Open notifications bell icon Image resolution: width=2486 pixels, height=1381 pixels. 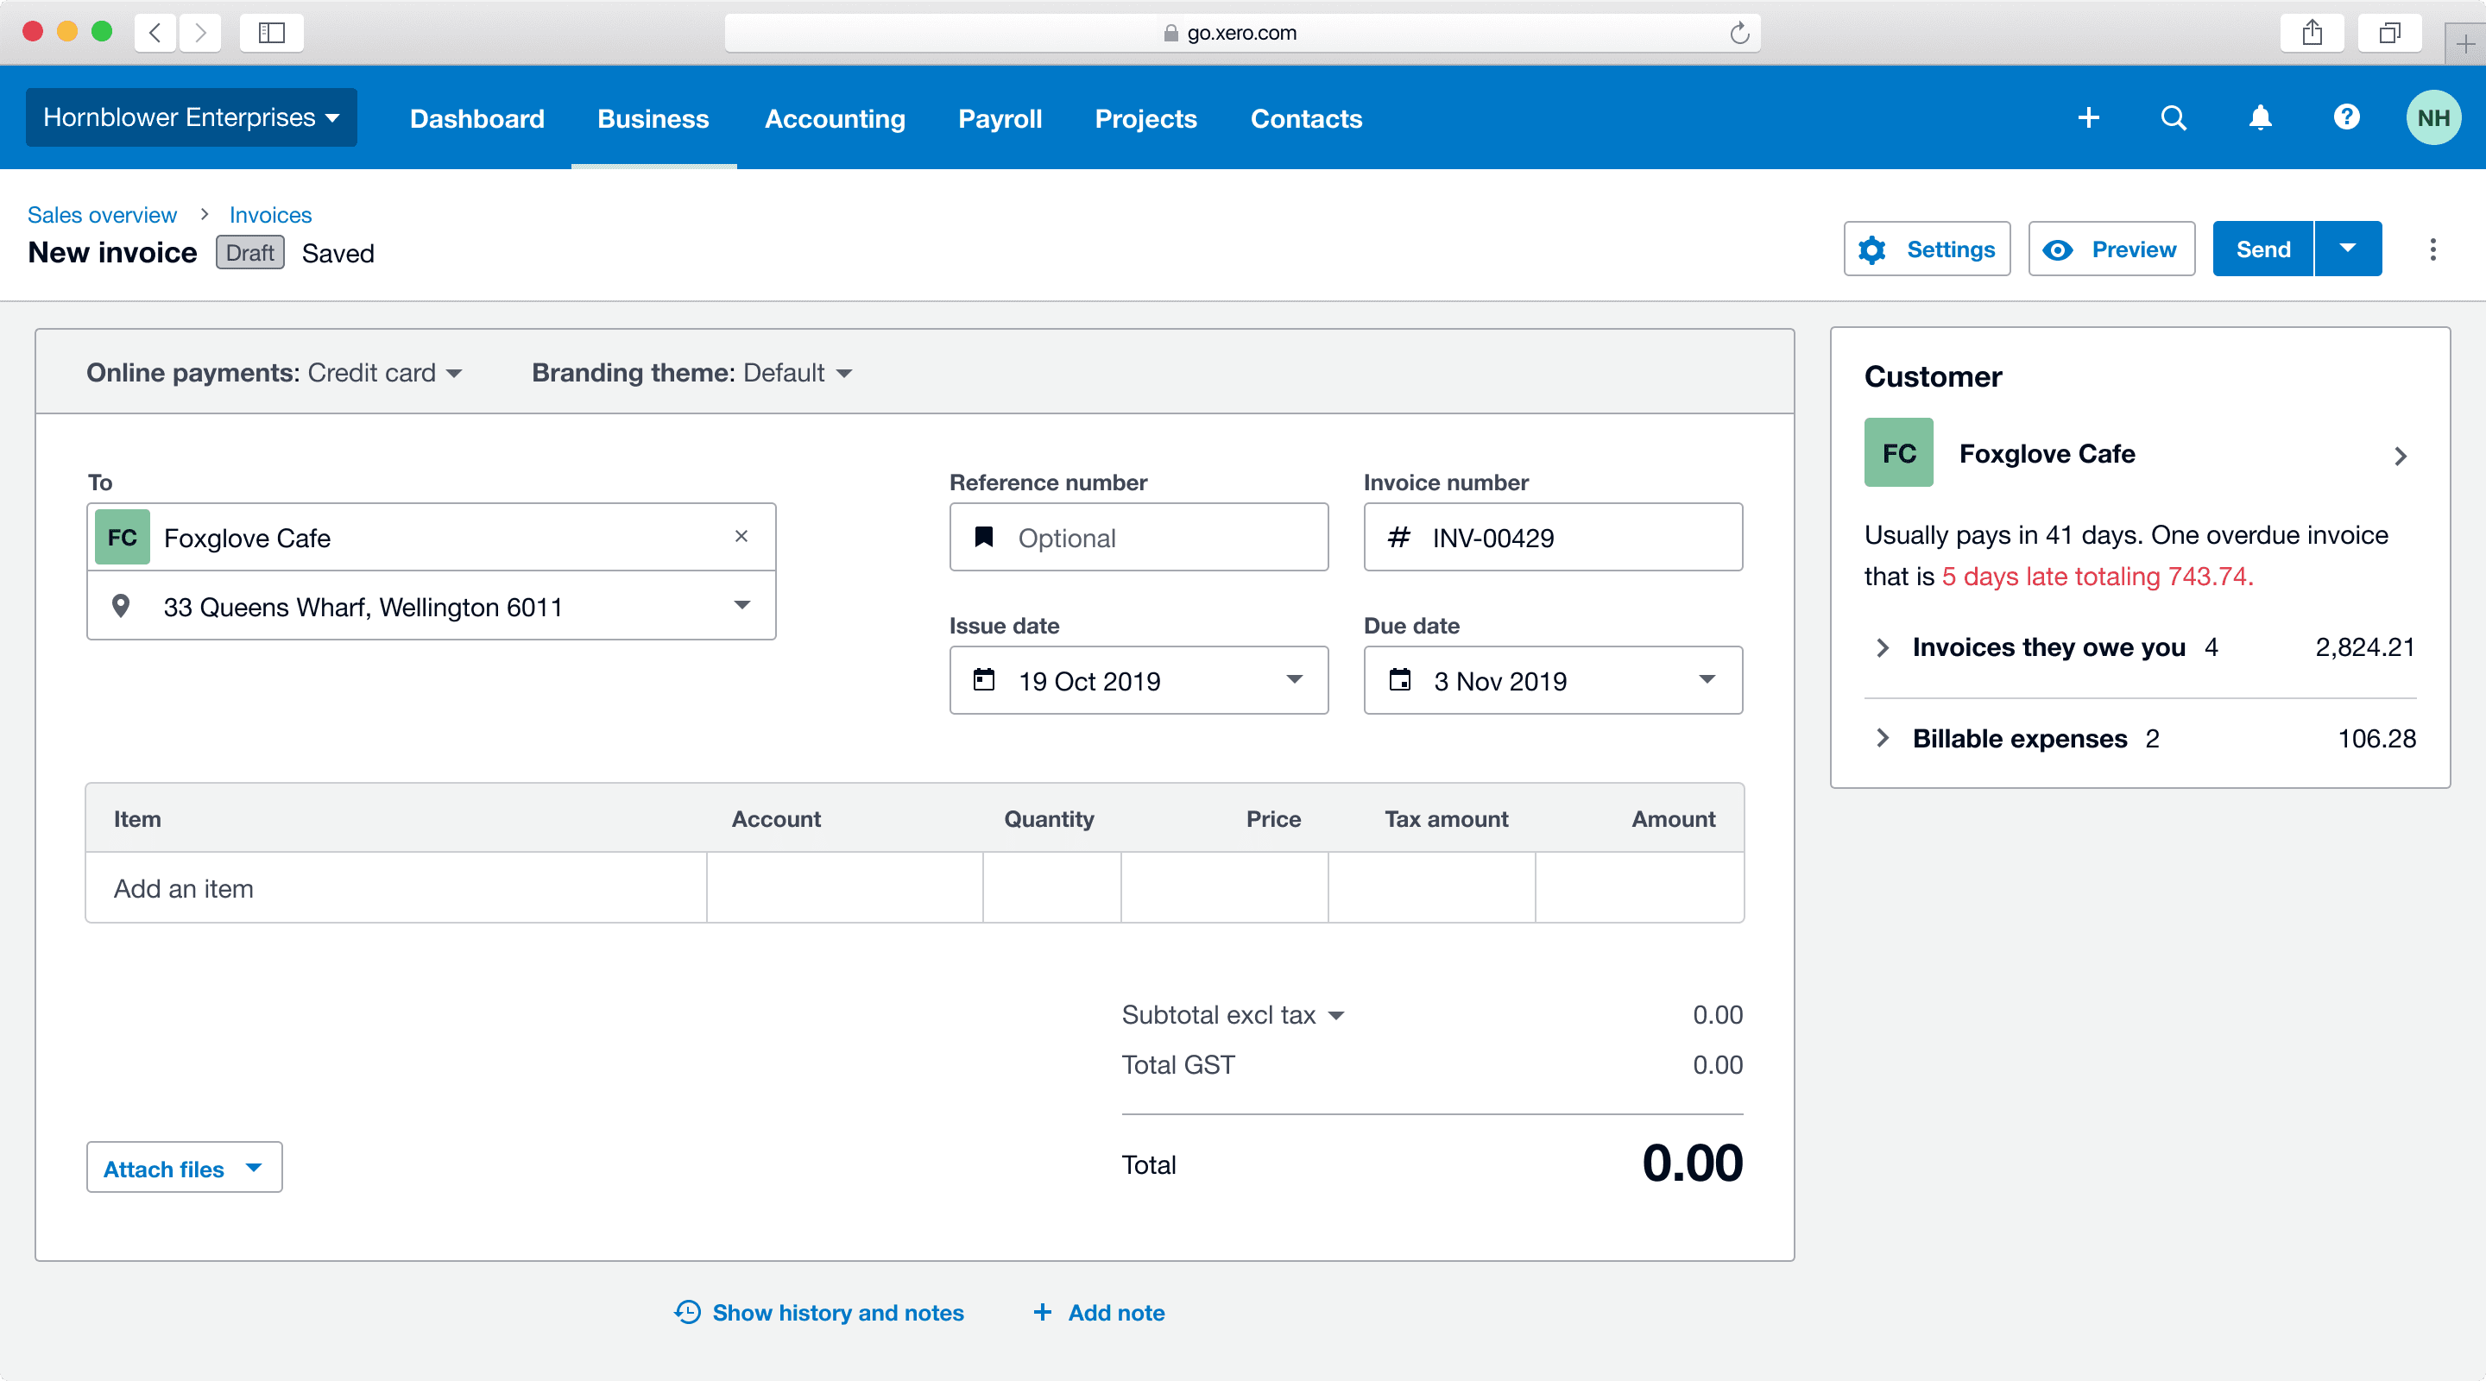[x=2260, y=117]
